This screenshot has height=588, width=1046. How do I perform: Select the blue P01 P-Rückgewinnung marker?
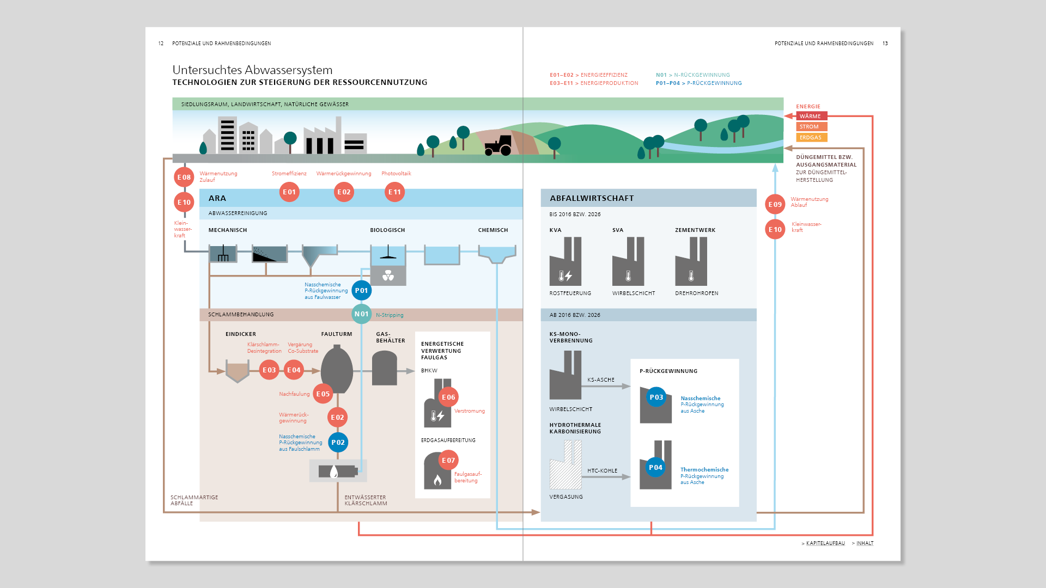click(x=361, y=291)
